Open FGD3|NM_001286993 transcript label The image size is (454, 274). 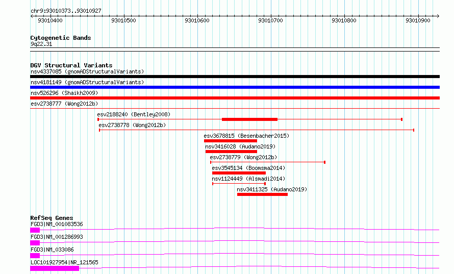point(57,237)
